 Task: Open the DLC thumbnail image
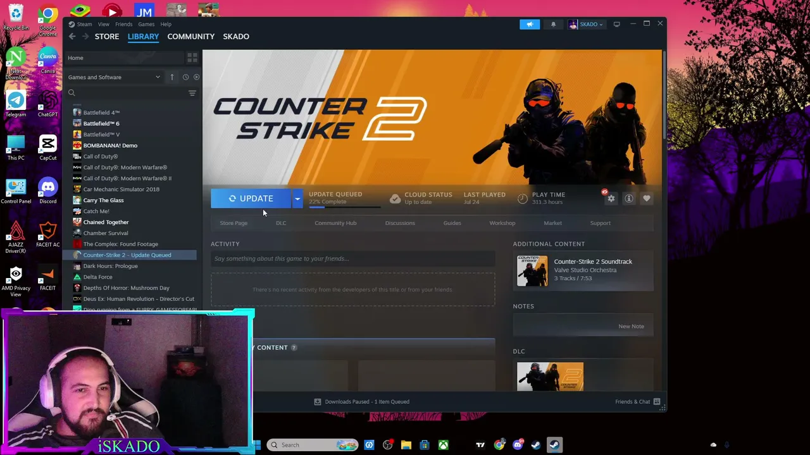tap(550, 377)
